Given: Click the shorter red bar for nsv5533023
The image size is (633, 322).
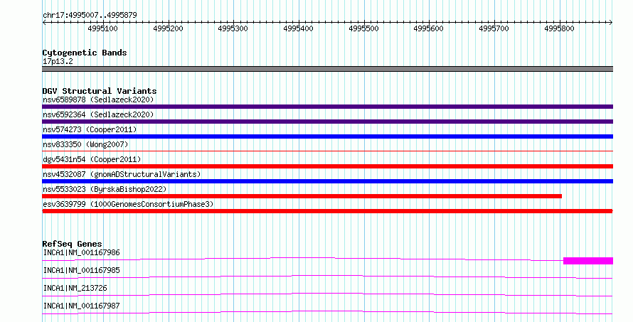Looking at the screenshot, I should coord(302,196).
